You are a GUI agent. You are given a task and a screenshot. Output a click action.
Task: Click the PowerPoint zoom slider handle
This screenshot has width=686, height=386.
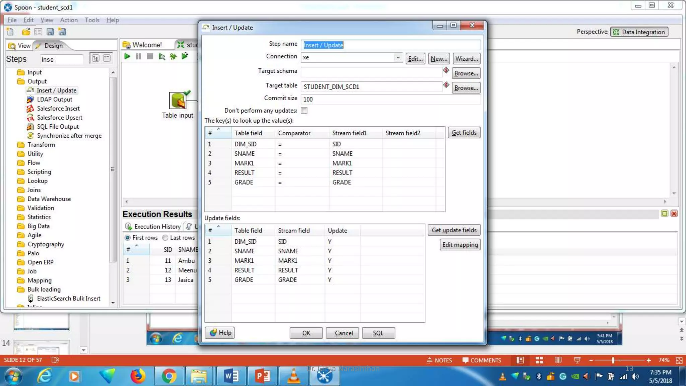[x=613, y=360]
